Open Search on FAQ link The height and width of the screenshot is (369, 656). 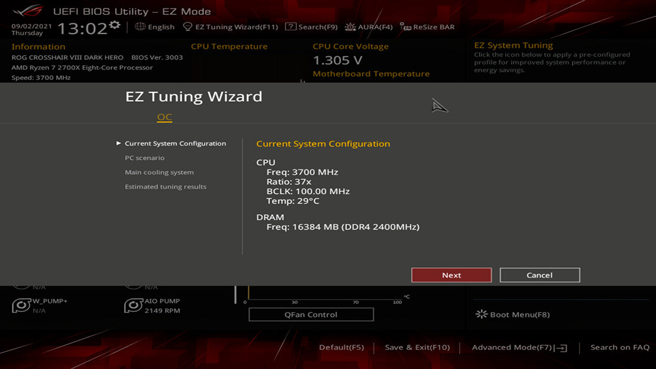point(620,348)
